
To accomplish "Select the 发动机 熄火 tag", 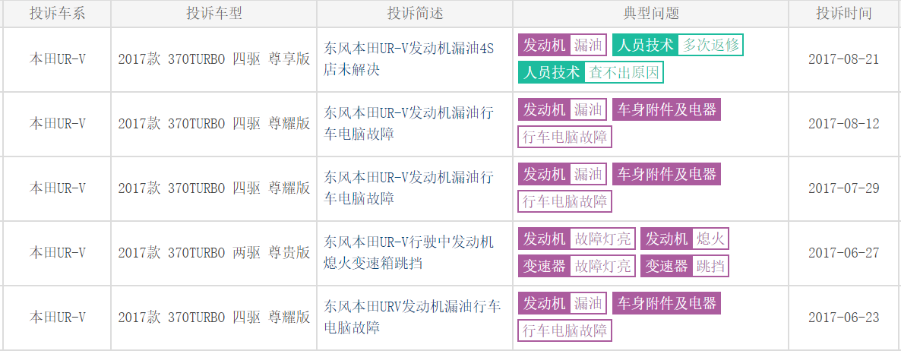I will coord(685,239).
